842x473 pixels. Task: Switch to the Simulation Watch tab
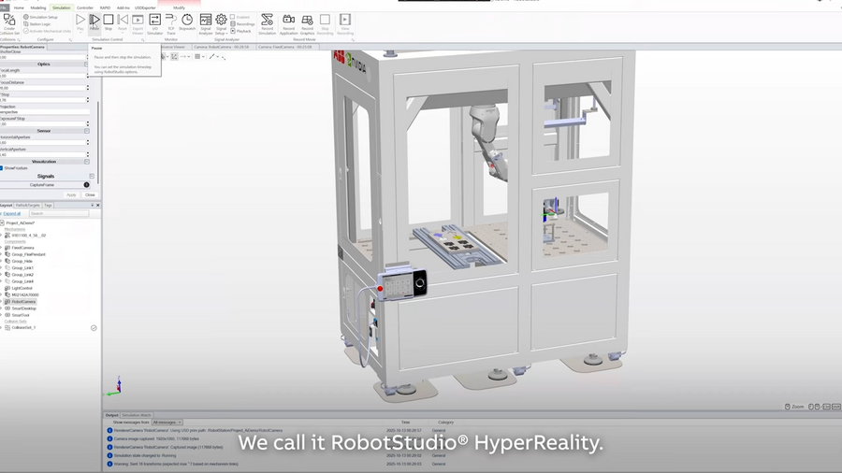tap(137, 415)
